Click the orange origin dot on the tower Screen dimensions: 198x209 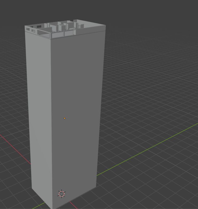pos(65,118)
